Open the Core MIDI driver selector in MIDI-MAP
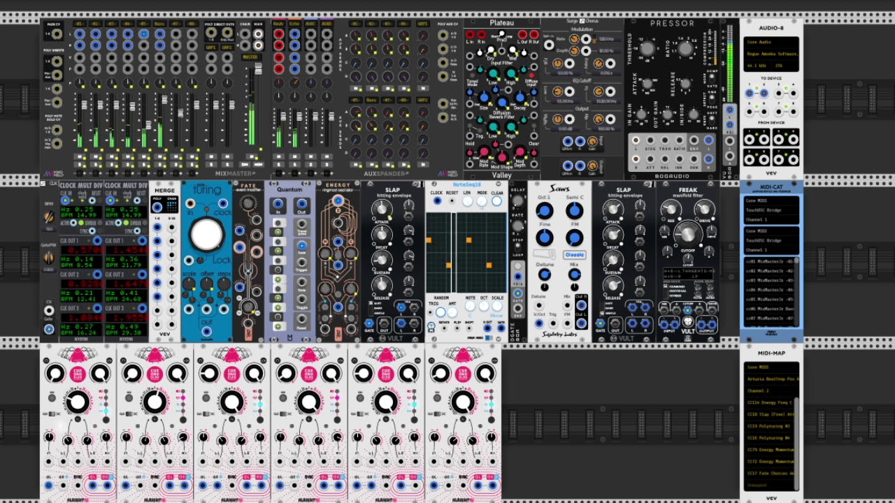Viewport: 895px width, 503px height. [x=771, y=367]
